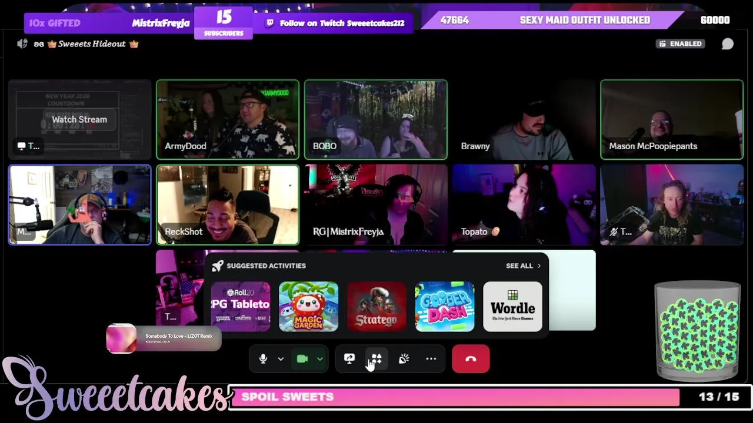Click the Watch Stream button

pyautogui.click(x=79, y=119)
